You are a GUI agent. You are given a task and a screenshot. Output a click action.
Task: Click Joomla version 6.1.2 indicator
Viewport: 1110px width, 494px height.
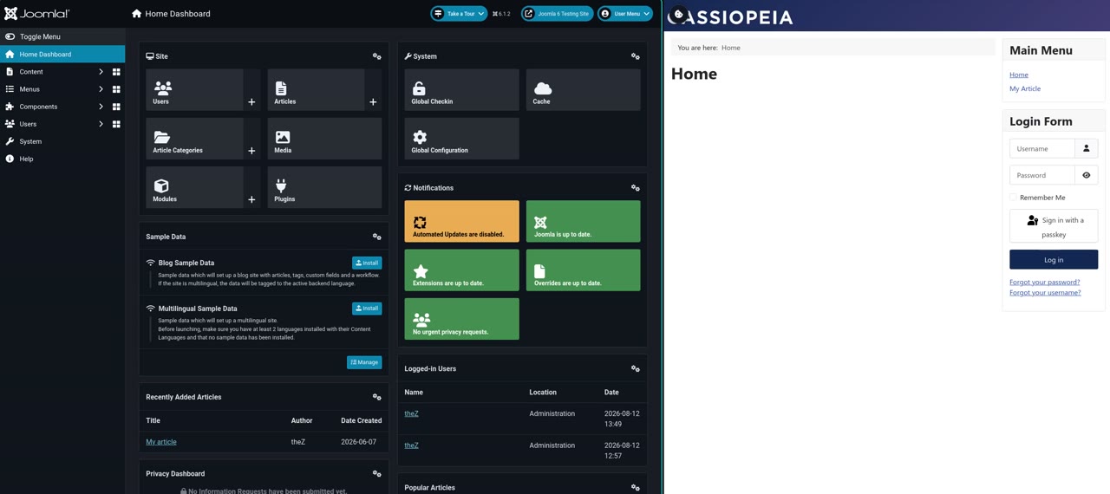[x=501, y=14]
